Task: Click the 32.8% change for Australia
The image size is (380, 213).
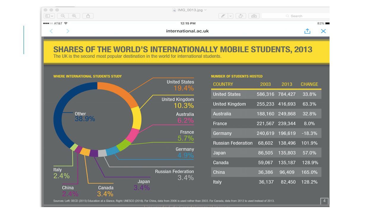Action: click(x=309, y=114)
